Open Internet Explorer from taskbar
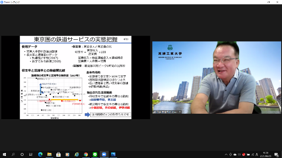This screenshot has width=282, height=158. click(x=77, y=154)
